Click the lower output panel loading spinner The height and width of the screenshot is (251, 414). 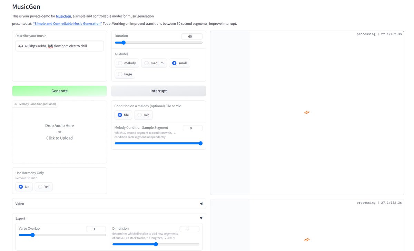(307, 240)
